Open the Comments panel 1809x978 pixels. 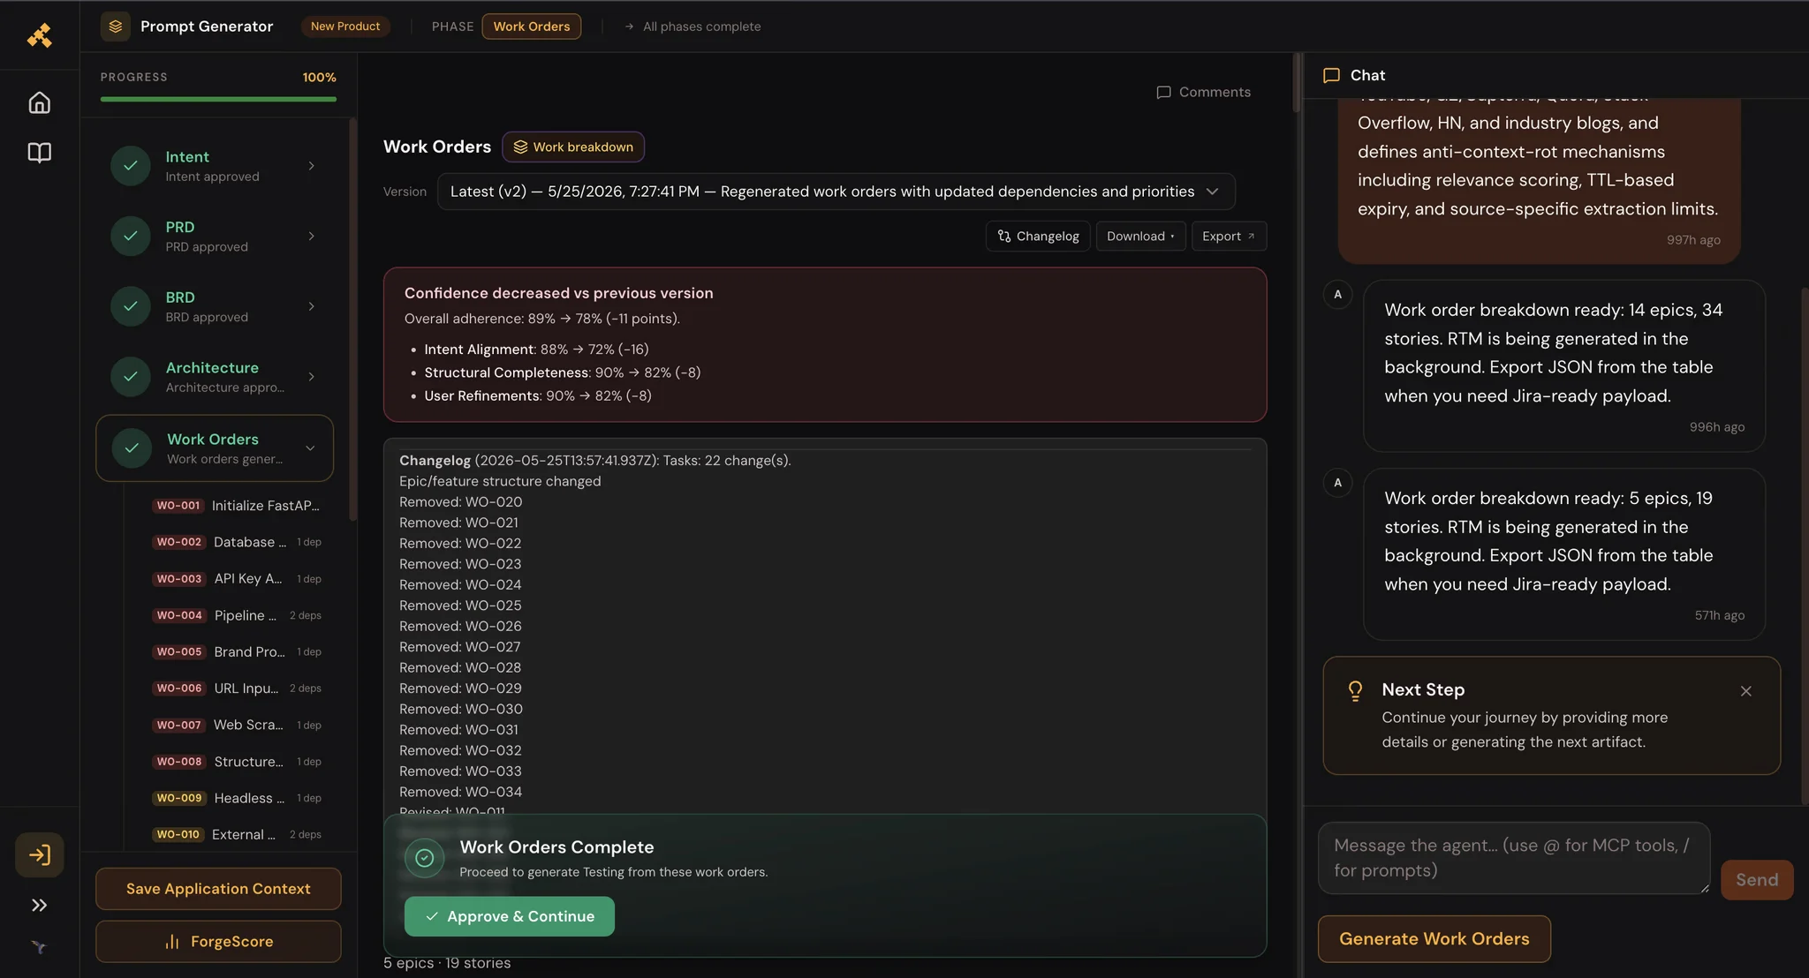[1203, 92]
